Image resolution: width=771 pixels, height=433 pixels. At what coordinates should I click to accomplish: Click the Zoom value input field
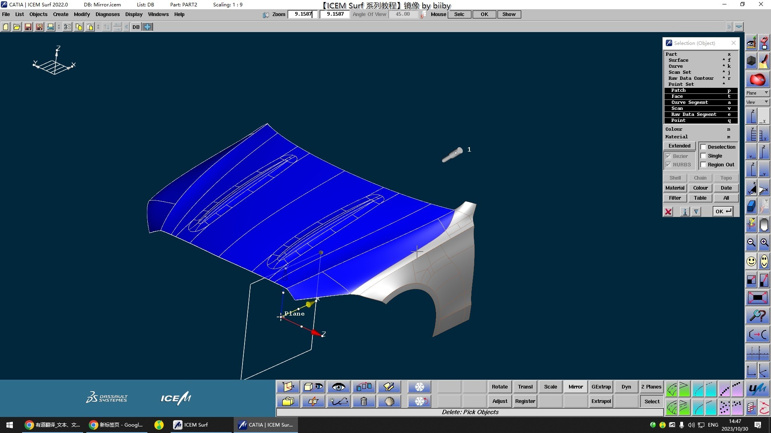tap(303, 14)
